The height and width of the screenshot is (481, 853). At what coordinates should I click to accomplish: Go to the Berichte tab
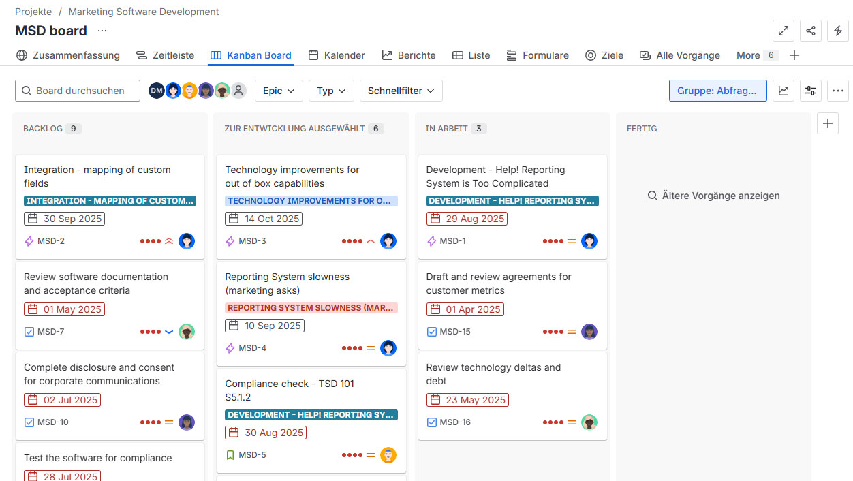pyautogui.click(x=409, y=55)
